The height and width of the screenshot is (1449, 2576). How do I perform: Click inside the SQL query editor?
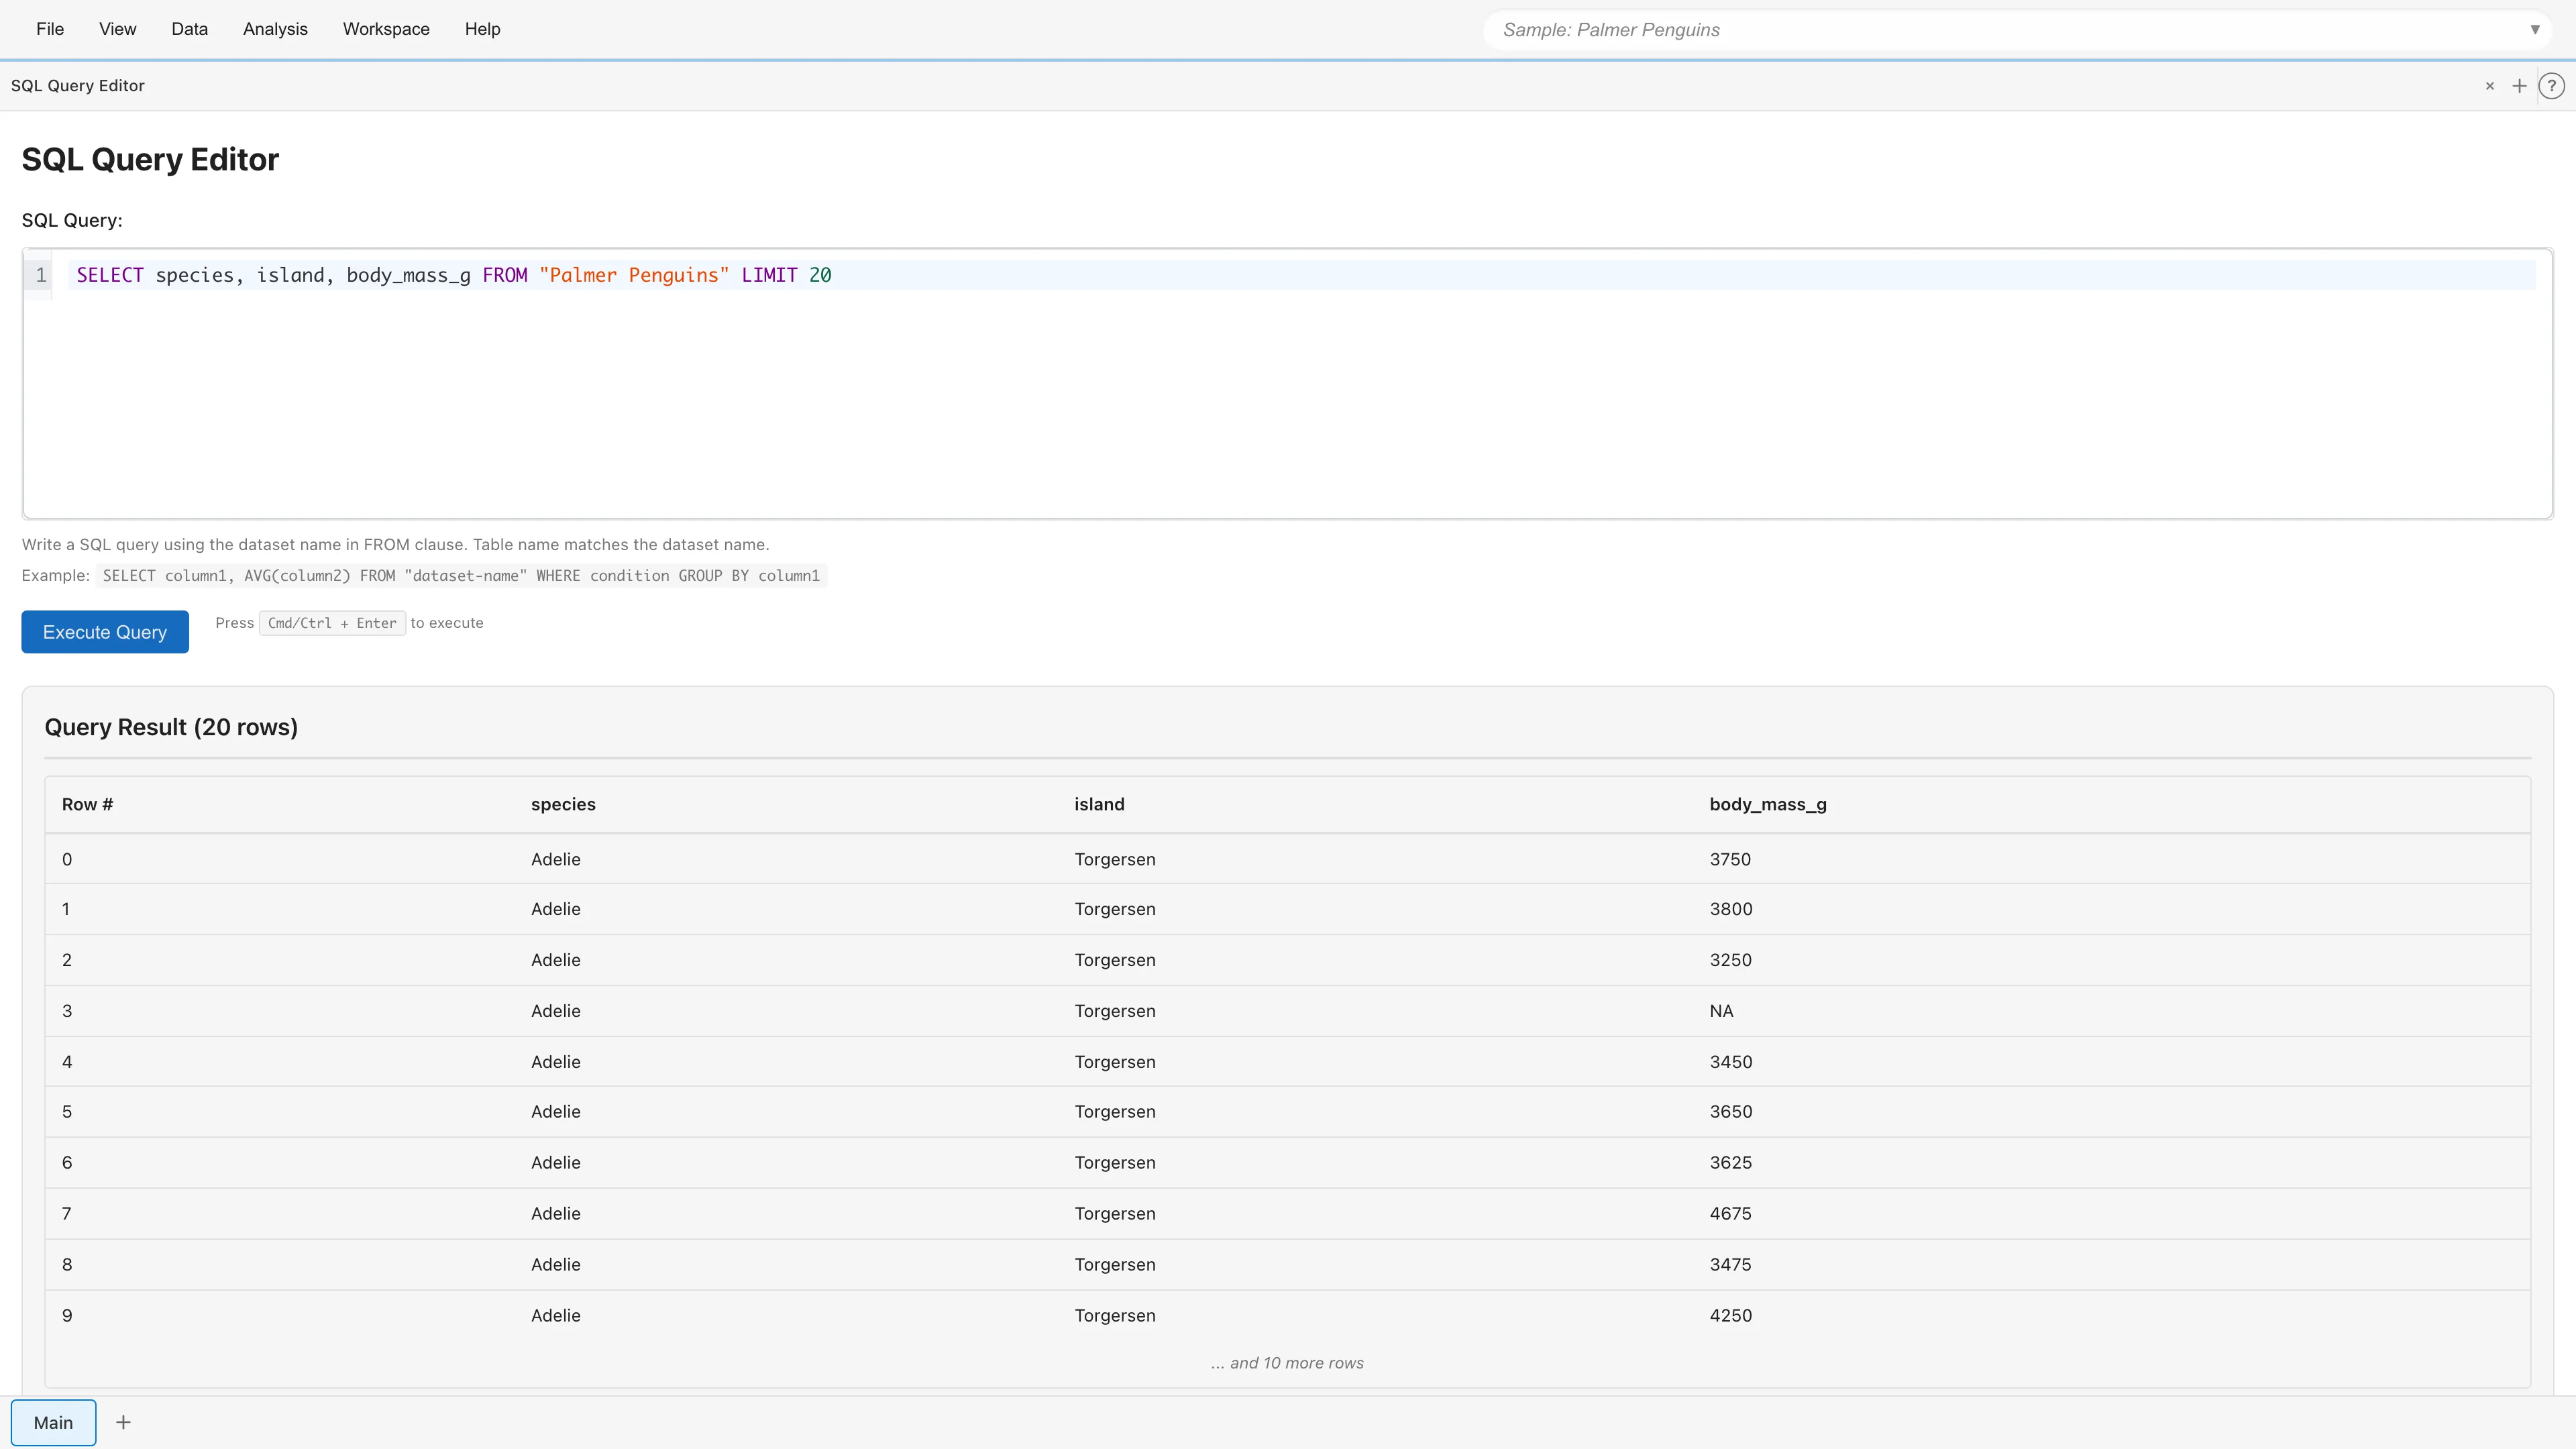click(x=1200, y=380)
